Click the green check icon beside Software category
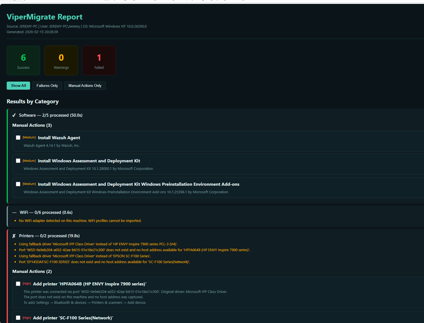This screenshot has width=424, height=323. [x=14, y=115]
